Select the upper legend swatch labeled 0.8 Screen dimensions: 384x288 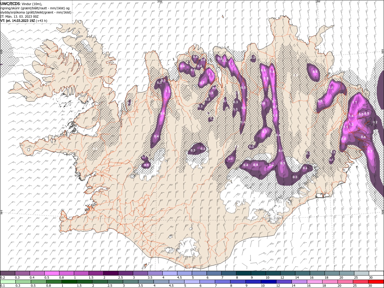coord(66,273)
